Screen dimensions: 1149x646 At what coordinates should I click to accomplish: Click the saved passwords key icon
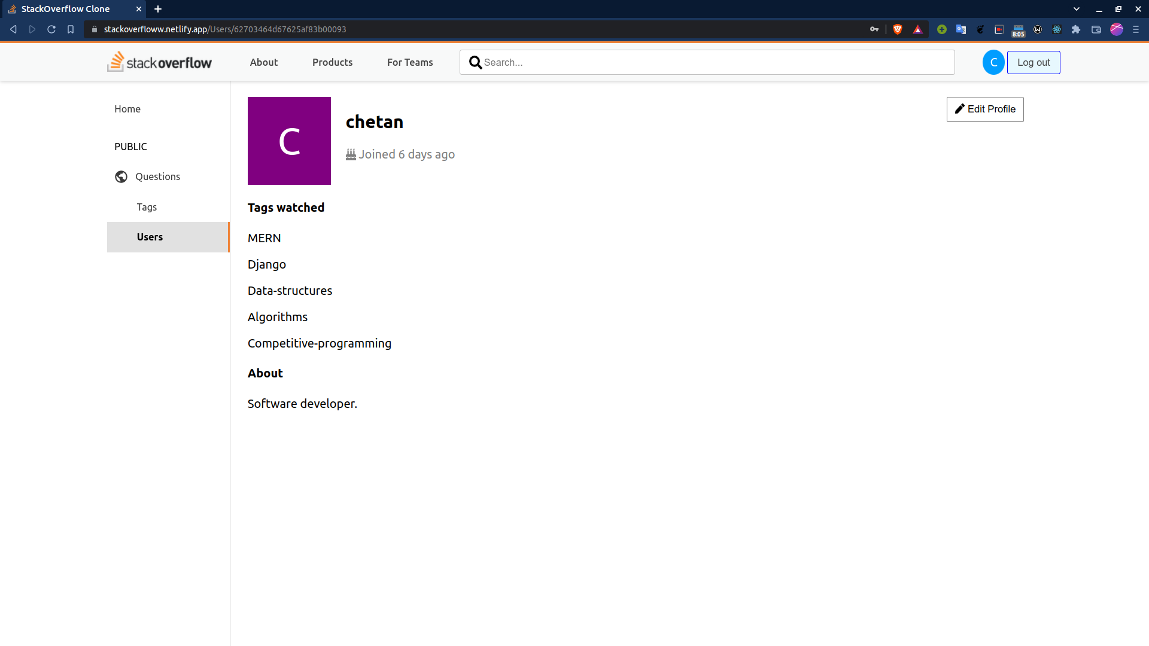(x=874, y=29)
